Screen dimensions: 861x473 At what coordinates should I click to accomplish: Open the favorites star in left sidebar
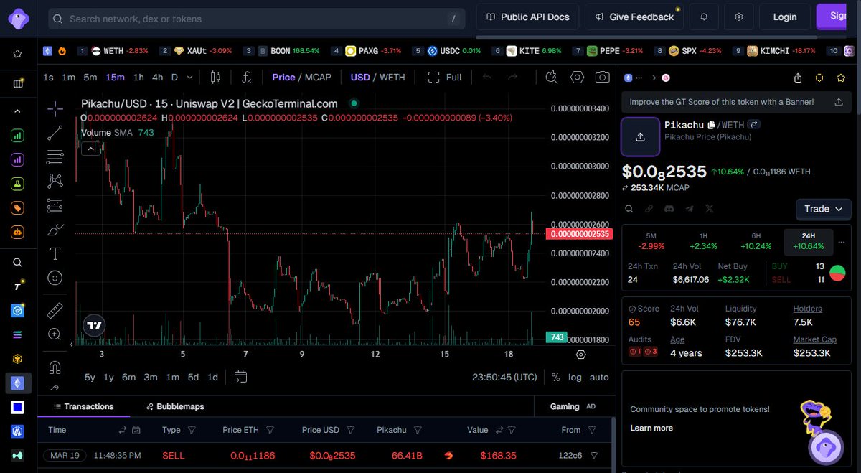tap(18, 53)
